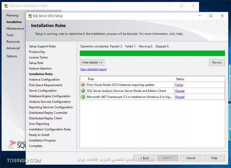Open Help for the setup wizard

click(214, 158)
